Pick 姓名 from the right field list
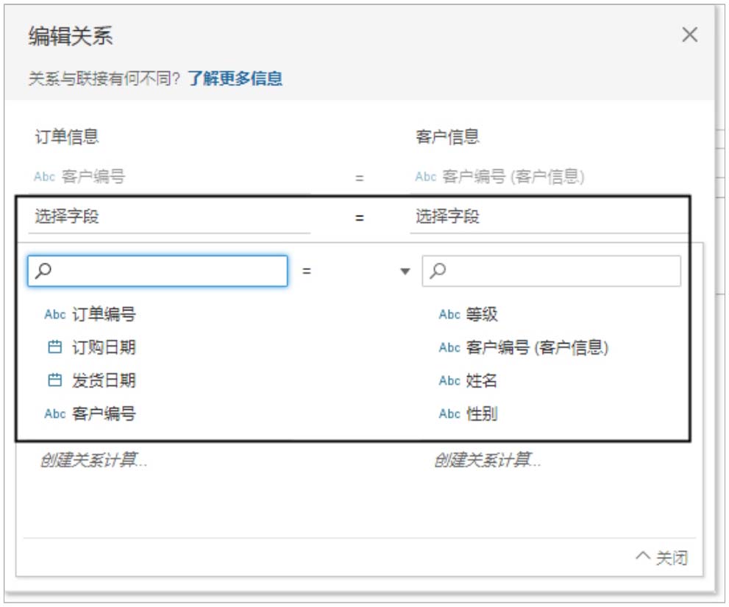Image resolution: width=729 pixels, height=607 pixels. click(482, 381)
